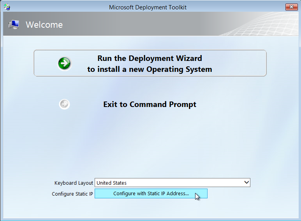Screen dimensions: 301x221
Task: Click the gray arrow Exit icon
Action: point(64,104)
